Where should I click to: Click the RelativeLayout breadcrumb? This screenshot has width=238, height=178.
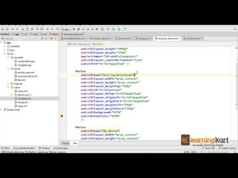(79, 44)
